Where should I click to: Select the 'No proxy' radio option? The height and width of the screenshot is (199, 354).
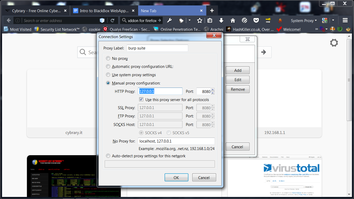(x=108, y=59)
